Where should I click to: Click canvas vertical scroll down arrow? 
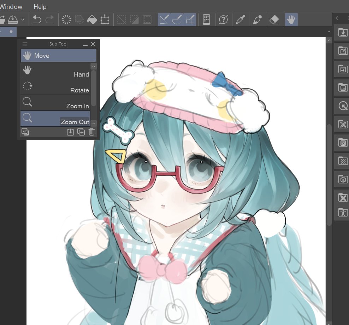click(x=329, y=323)
